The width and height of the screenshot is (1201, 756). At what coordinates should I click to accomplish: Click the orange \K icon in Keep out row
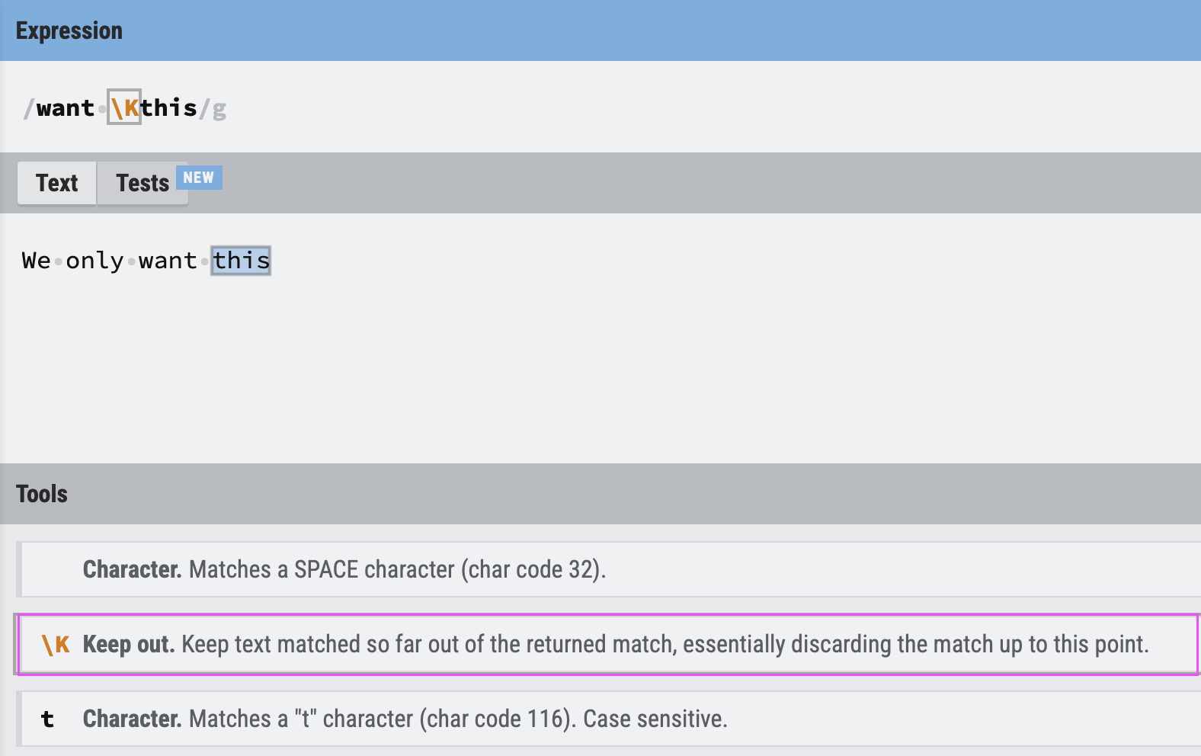pyautogui.click(x=56, y=645)
